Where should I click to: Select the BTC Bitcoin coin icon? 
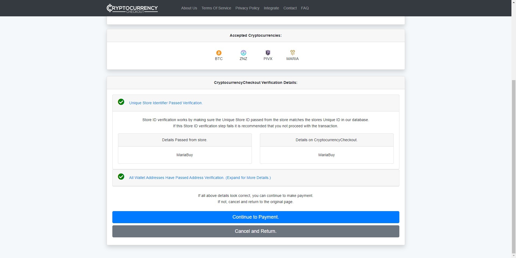(x=219, y=53)
